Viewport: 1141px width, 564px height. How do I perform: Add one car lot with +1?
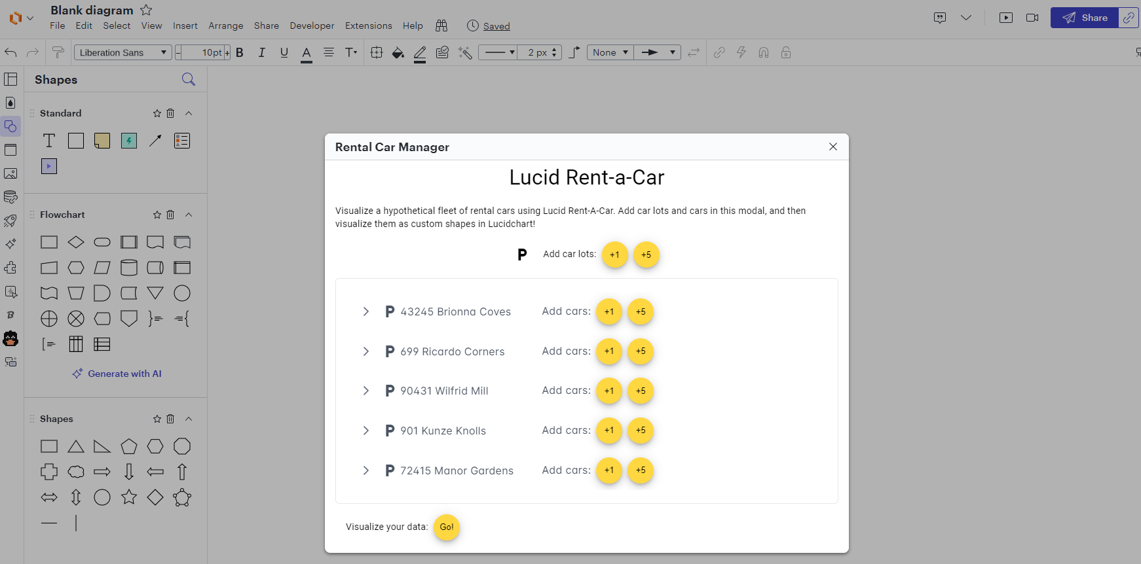click(x=615, y=255)
